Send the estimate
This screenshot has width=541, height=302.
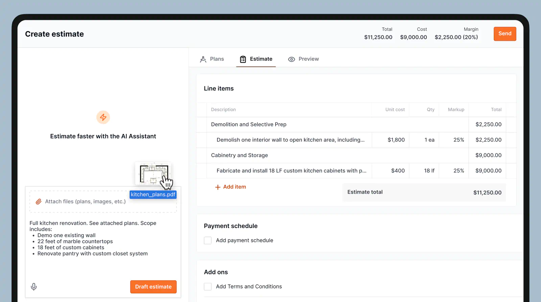click(505, 34)
